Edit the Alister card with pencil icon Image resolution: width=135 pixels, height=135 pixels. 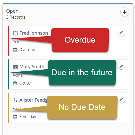(121, 99)
